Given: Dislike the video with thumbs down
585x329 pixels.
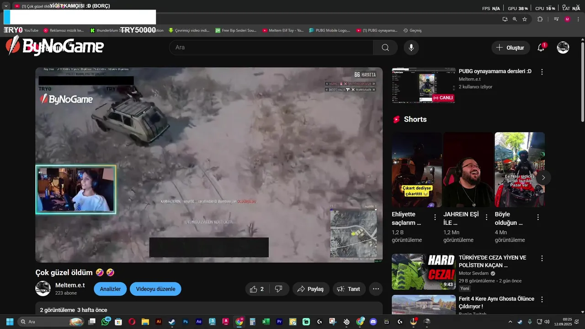Looking at the screenshot, I should click(278, 289).
